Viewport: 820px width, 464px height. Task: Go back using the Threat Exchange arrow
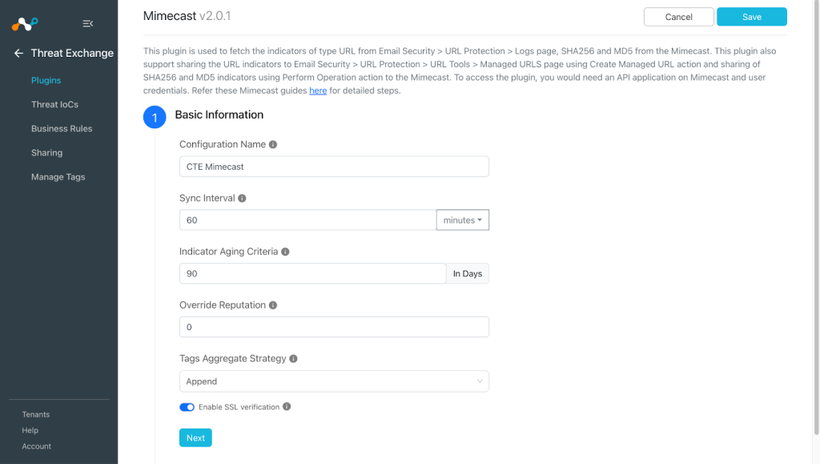coord(18,53)
